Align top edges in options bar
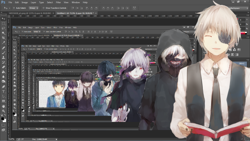The height and width of the screenshot is (141, 250). [x=72, y=8]
